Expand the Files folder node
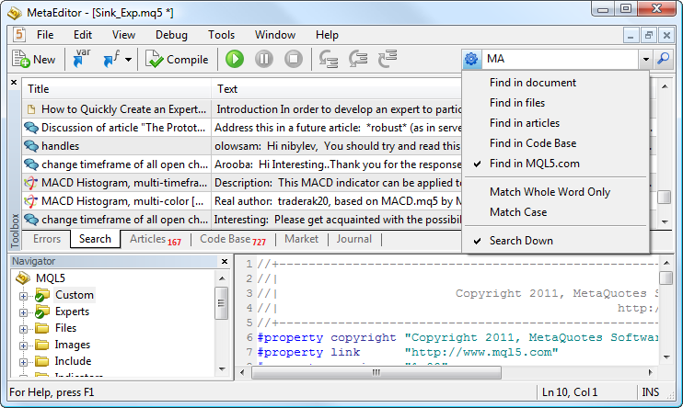This screenshot has height=408, width=683. point(24,329)
